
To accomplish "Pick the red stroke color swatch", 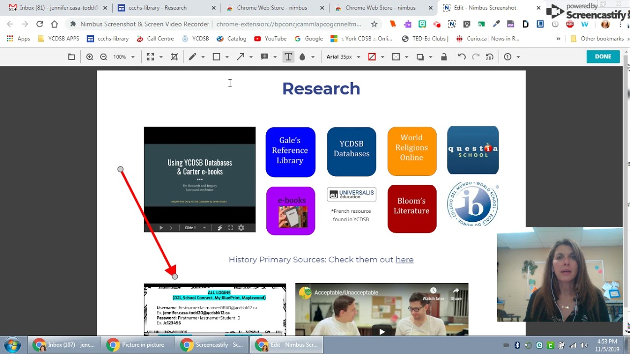I will coord(372,57).
